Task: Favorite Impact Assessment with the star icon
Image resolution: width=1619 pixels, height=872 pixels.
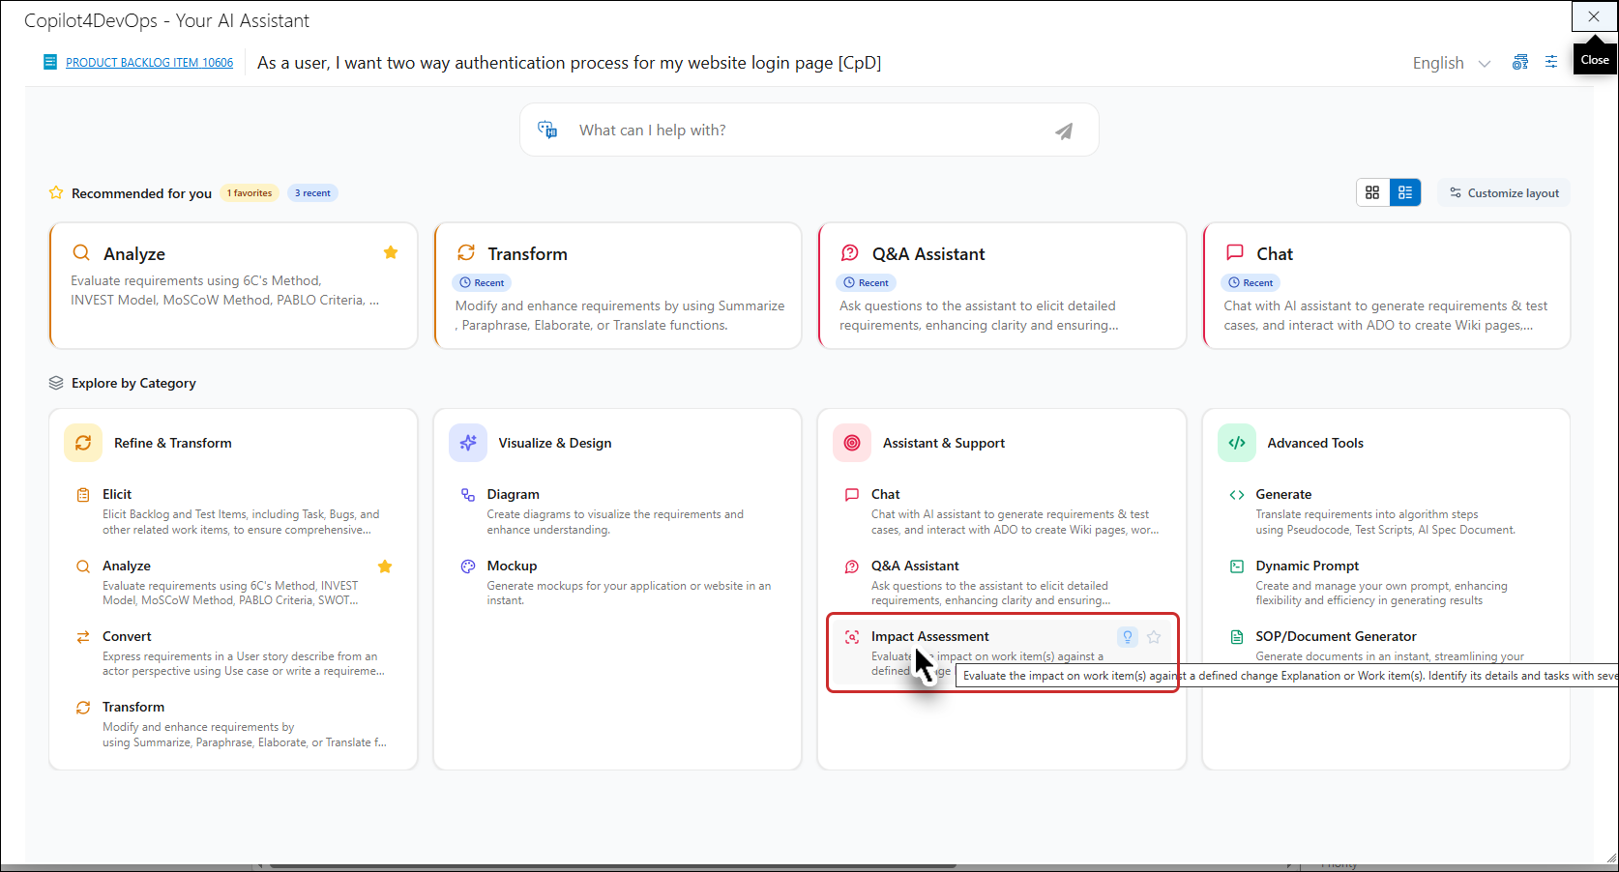Action: [x=1154, y=636]
